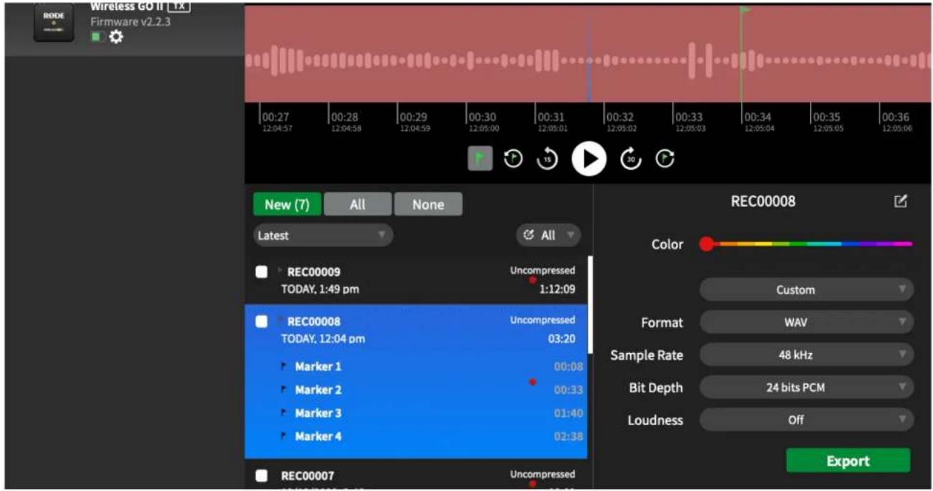Open the Wireless GO II device settings gear
Screen dimensions: 933x491
[116, 37]
